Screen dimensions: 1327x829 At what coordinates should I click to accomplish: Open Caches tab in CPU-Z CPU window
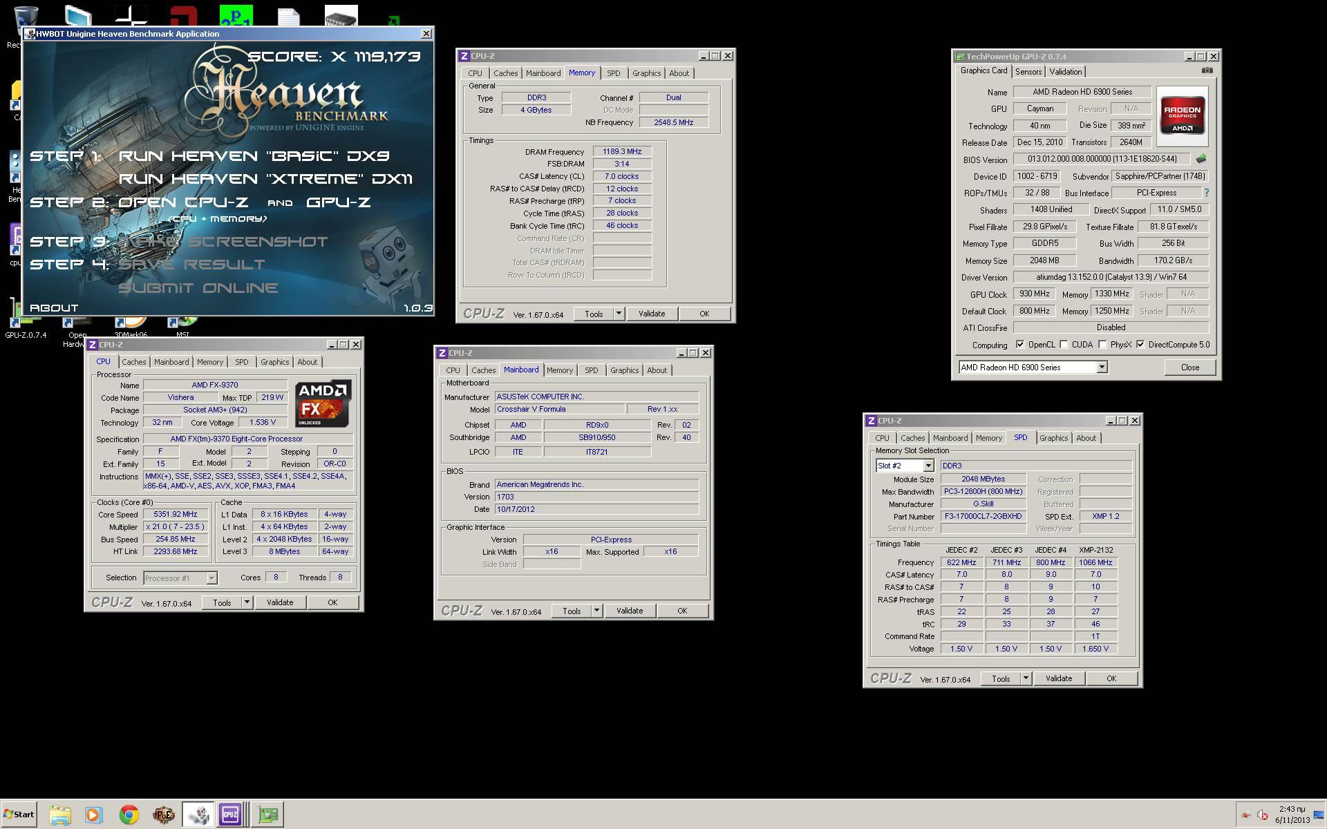click(x=133, y=362)
